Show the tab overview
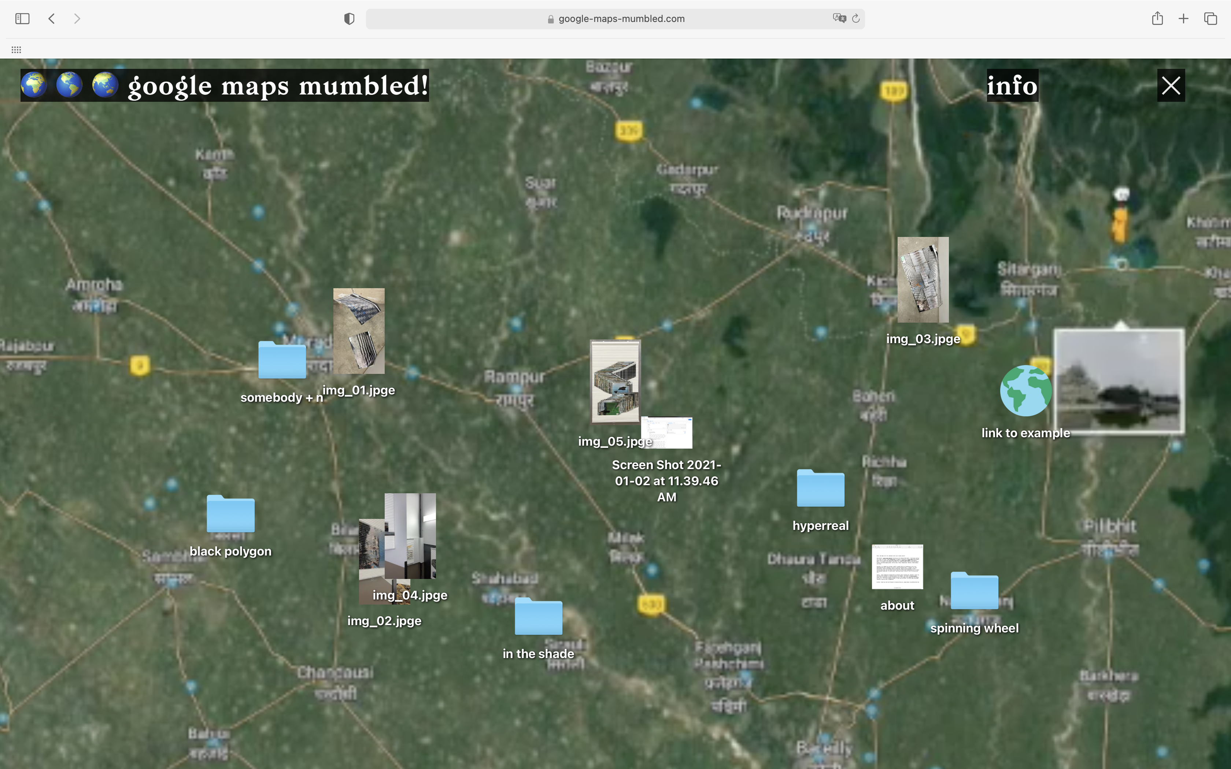This screenshot has width=1231, height=769. coord(1210,19)
